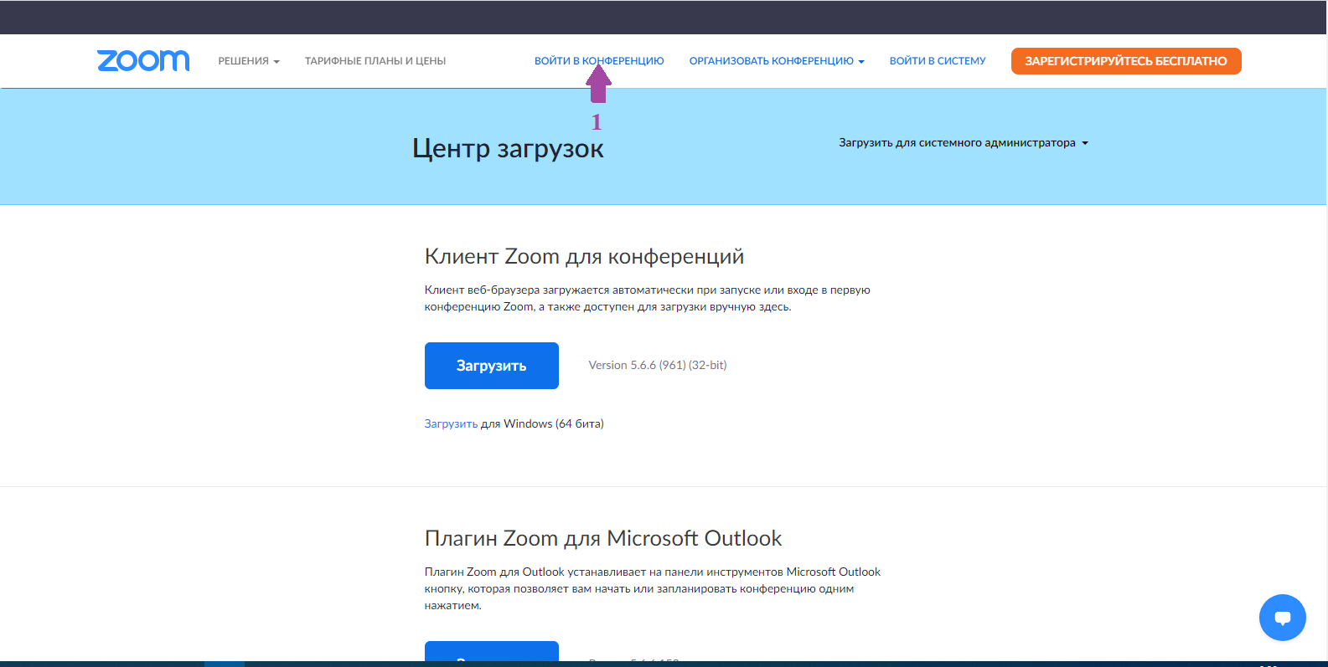Click ЗАРЕГИСТРИРУЙТЕСЬ БЕСПЛАТНО button
The width and height of the screenshot is (1328, 667).
point(1126,61)
